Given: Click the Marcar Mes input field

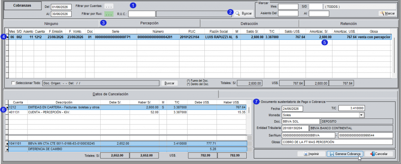Looking at the screenshot, I should 288,7.
